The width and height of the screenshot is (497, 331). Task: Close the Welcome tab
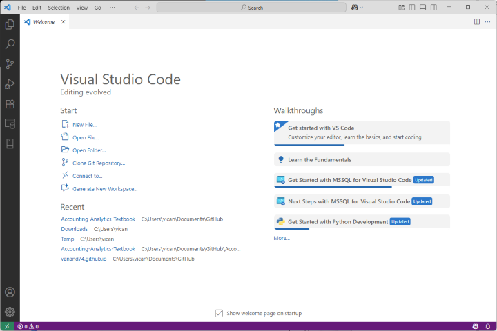click(63, 22)
